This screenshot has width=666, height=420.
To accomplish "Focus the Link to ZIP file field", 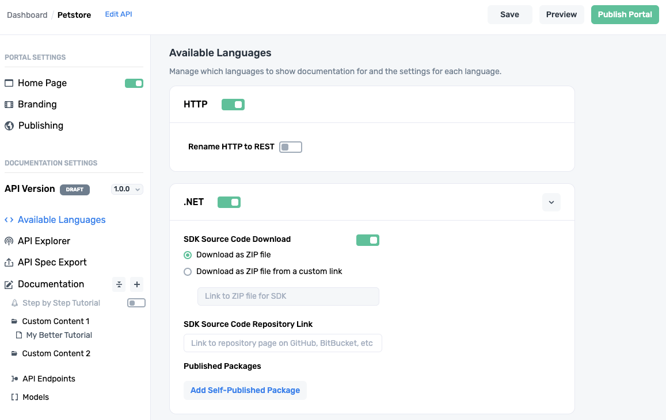I will [x=288, y=296].
